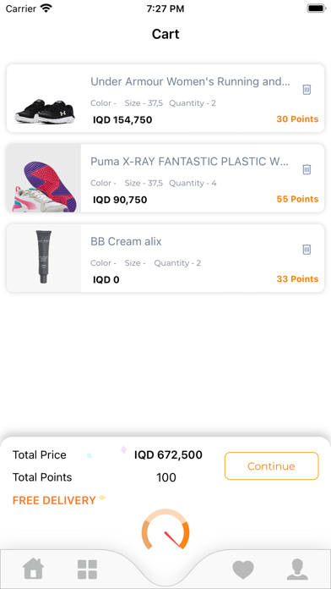Go to categories grid icon
Screen dimensions: 331x589
[x=87, y=570]
